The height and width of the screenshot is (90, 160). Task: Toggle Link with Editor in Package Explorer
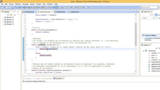(x=11, y=15)
